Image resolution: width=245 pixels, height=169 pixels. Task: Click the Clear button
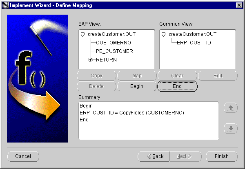click(x=177, y=76)
